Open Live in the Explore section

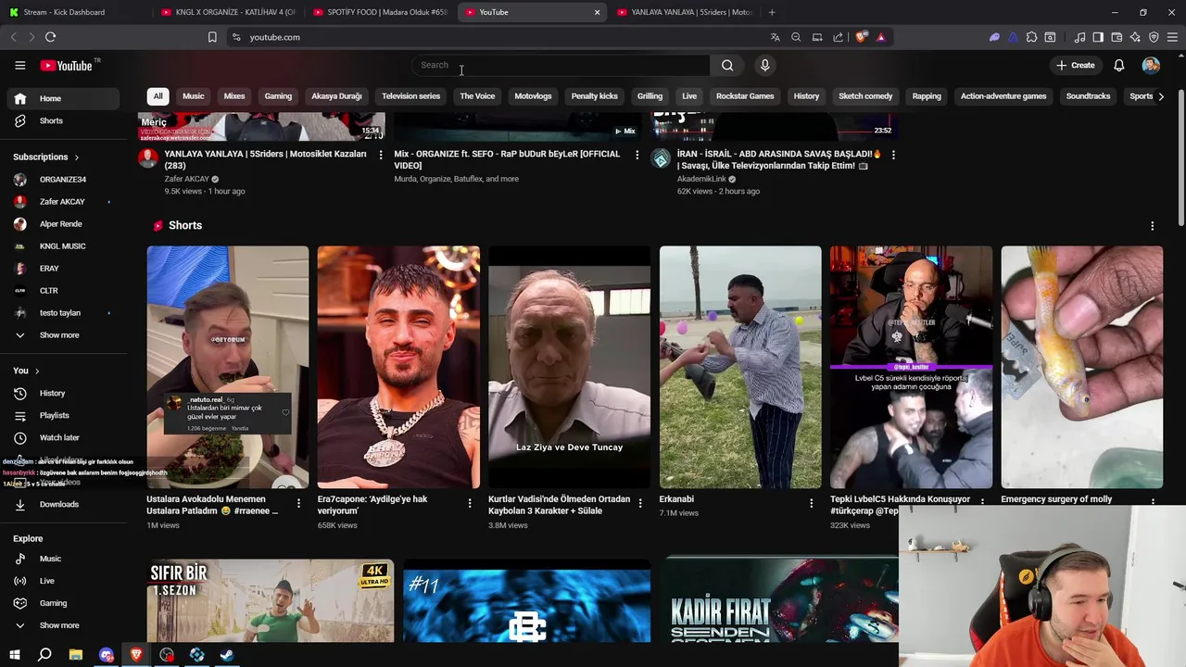tap(64, 581)
